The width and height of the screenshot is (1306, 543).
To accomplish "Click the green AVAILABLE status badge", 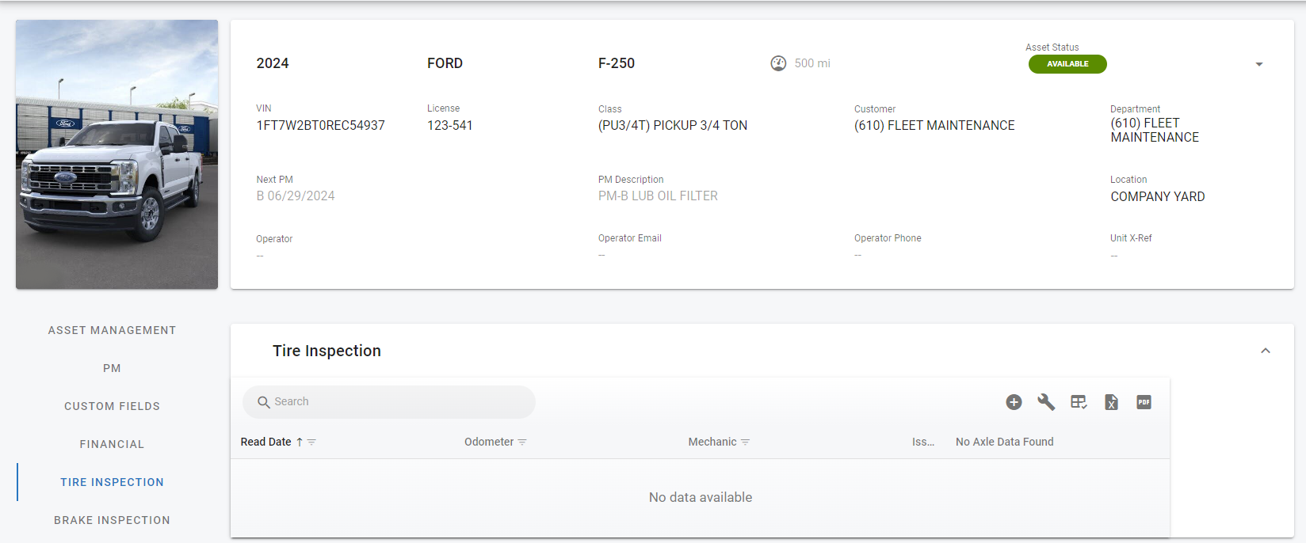I will [1067, 64].
